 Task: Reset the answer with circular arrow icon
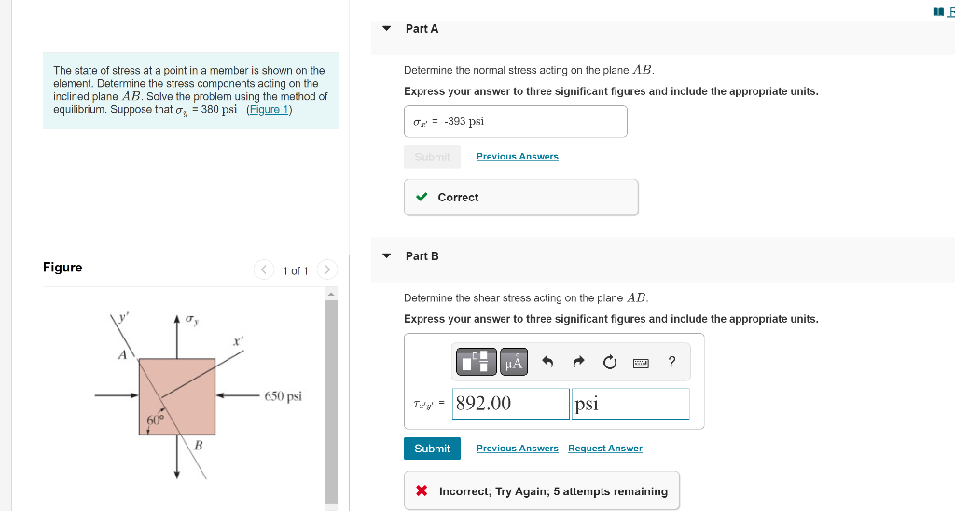click(610, 363)
